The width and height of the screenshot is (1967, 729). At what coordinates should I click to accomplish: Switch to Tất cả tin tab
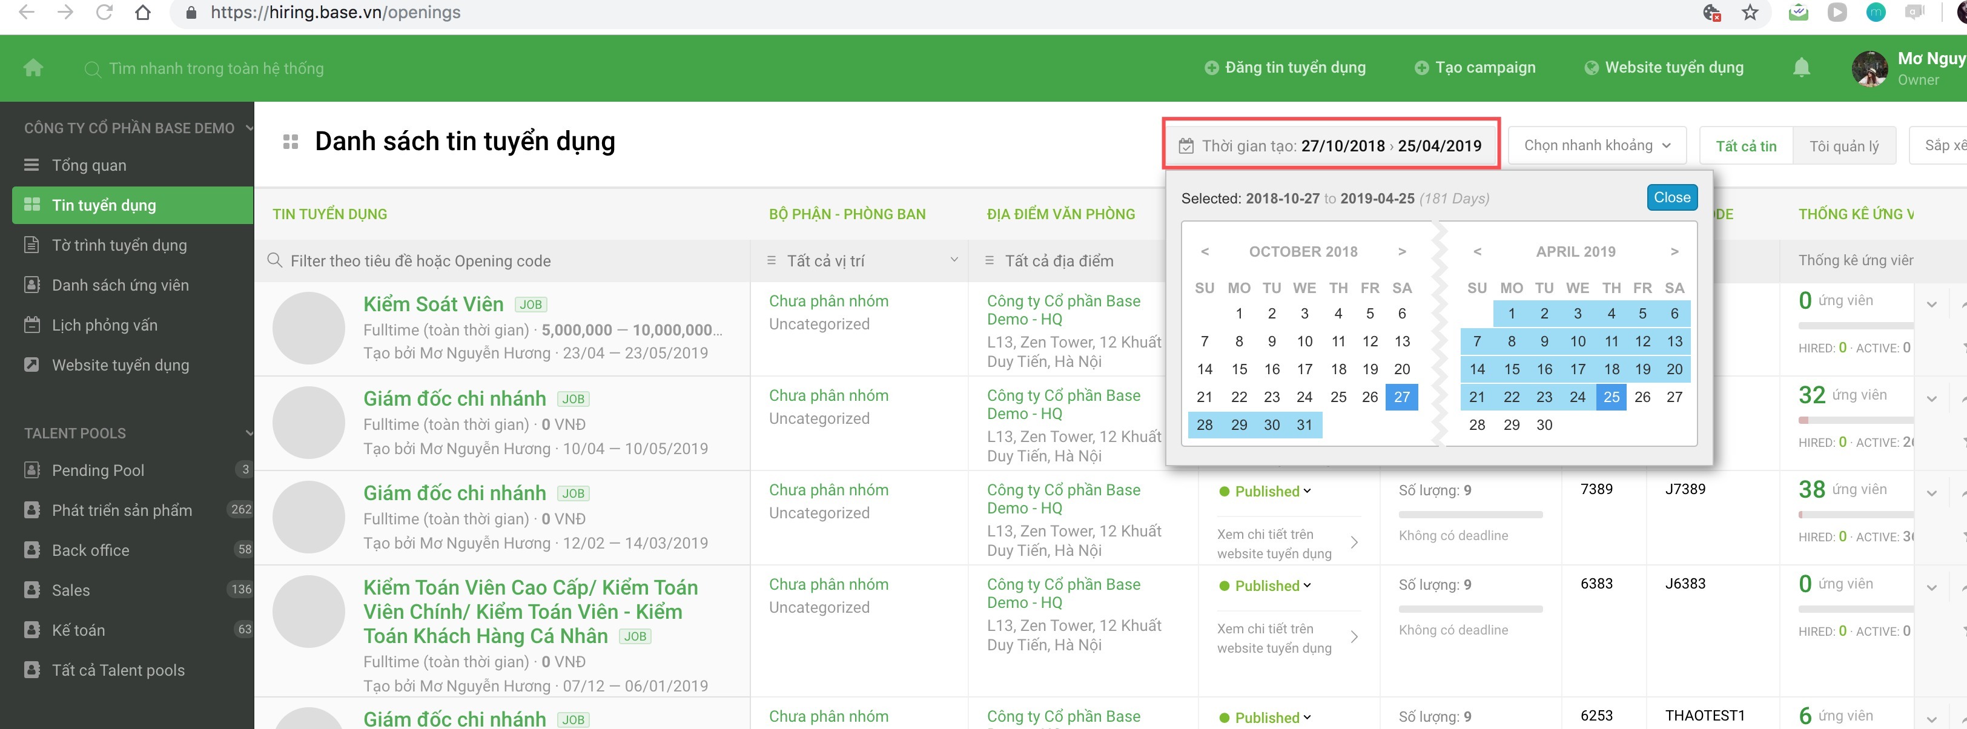point(1745,146)
